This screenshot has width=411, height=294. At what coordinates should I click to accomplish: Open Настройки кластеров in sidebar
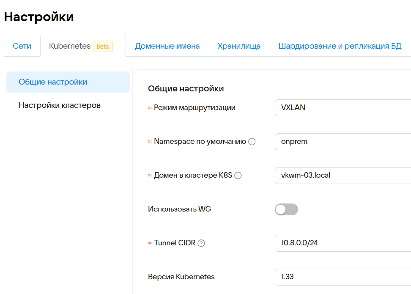60,105
